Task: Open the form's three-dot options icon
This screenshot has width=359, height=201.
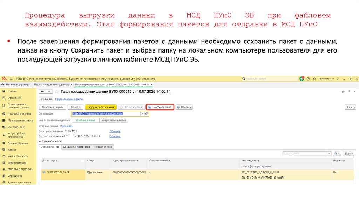Action: [x=349, y=91]
